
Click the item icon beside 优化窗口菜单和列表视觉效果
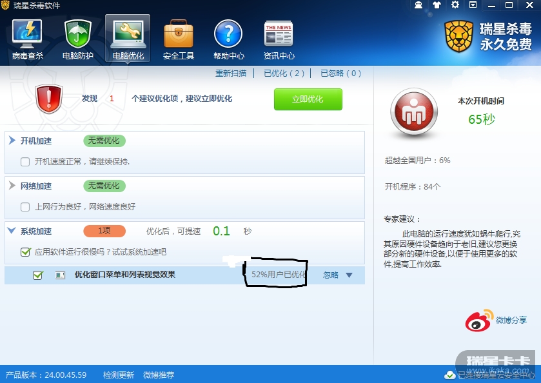click(60, 275)
